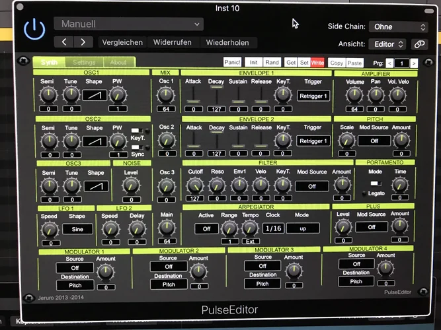This screenshot has width=441, height=330.
Task: Click the OSC2 waveform shape icon
Action: pos(95,141)
